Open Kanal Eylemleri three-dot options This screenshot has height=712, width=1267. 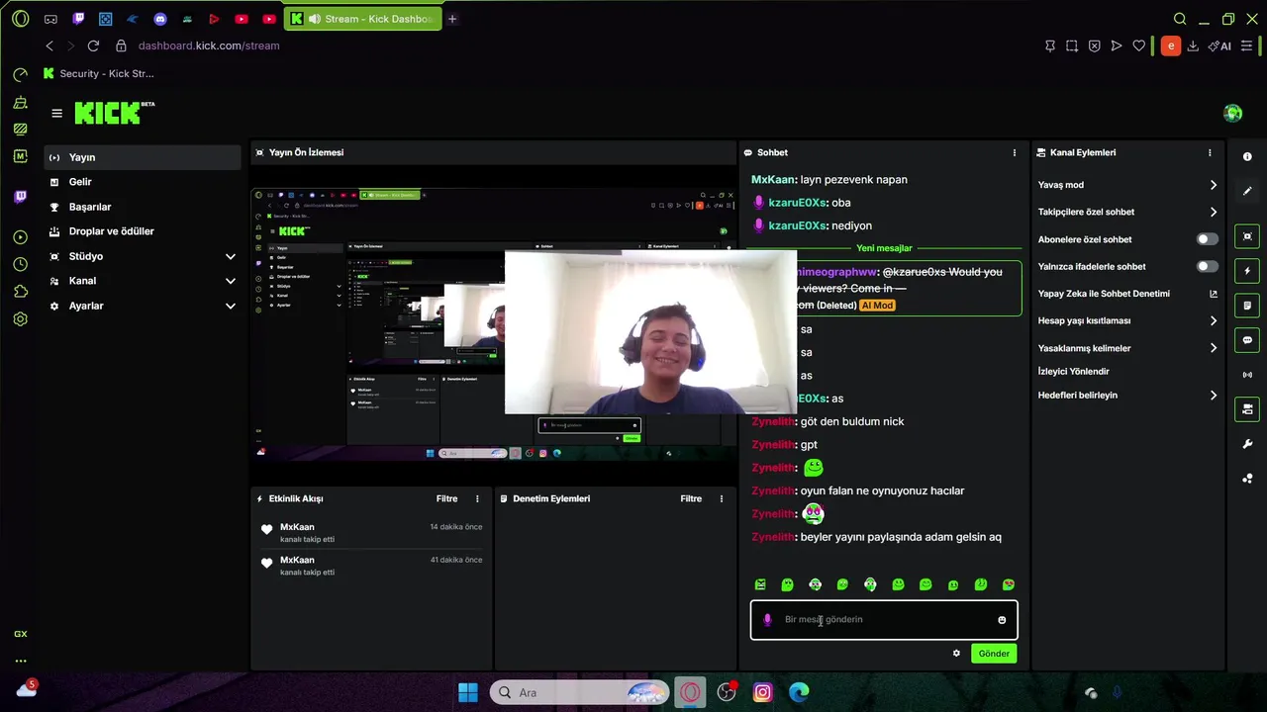click(1210, 153)
